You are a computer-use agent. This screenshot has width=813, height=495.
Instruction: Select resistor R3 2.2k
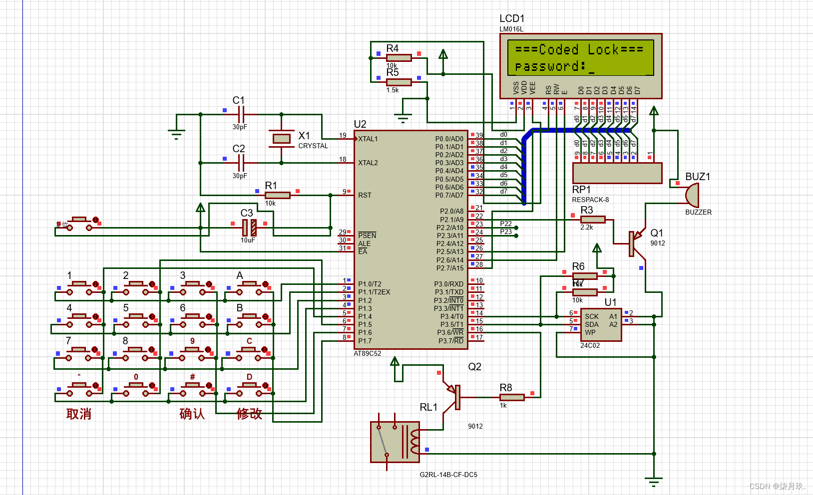[593, 220]
